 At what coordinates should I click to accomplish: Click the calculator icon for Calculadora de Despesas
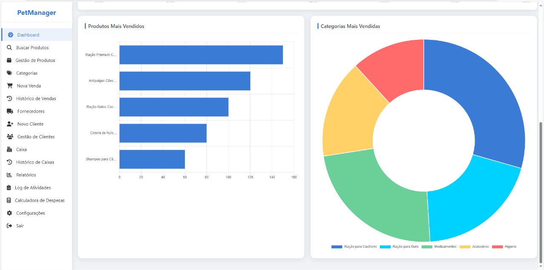coord(9,200)
